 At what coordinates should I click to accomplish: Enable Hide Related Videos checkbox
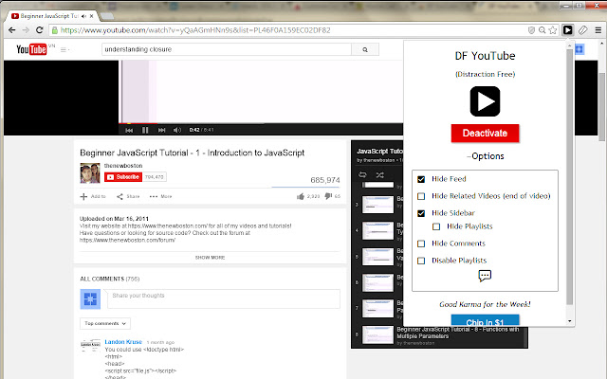[x=421, y=196]
